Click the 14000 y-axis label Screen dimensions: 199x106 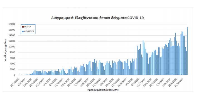click(12, 35)
